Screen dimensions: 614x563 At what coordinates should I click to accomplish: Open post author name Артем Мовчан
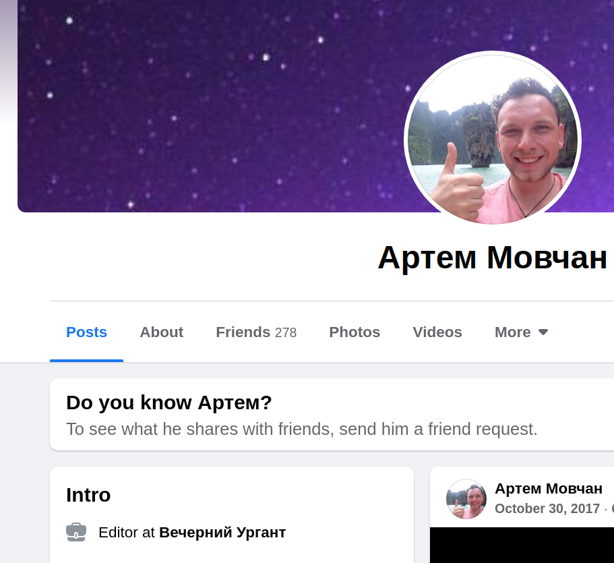pyautogui.click(x=549, y=489)
